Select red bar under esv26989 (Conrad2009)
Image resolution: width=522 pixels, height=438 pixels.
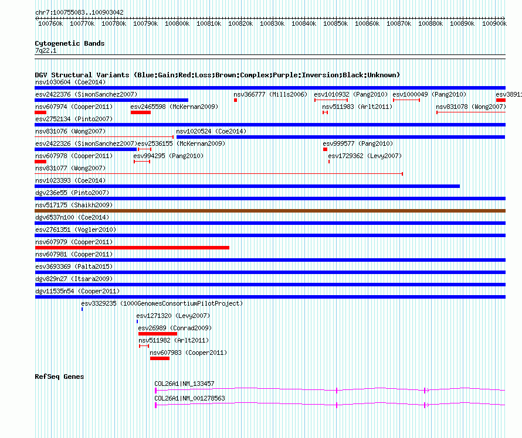(157, 334)
